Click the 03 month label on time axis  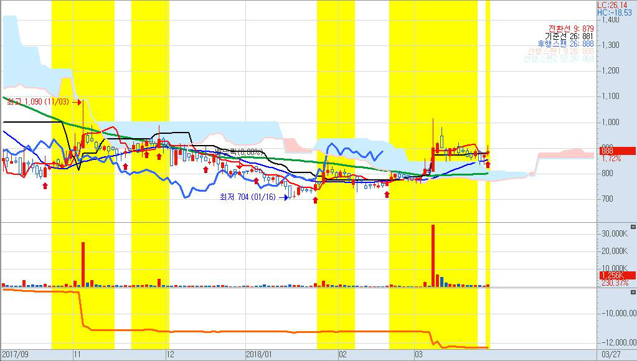tap(418, 355)
